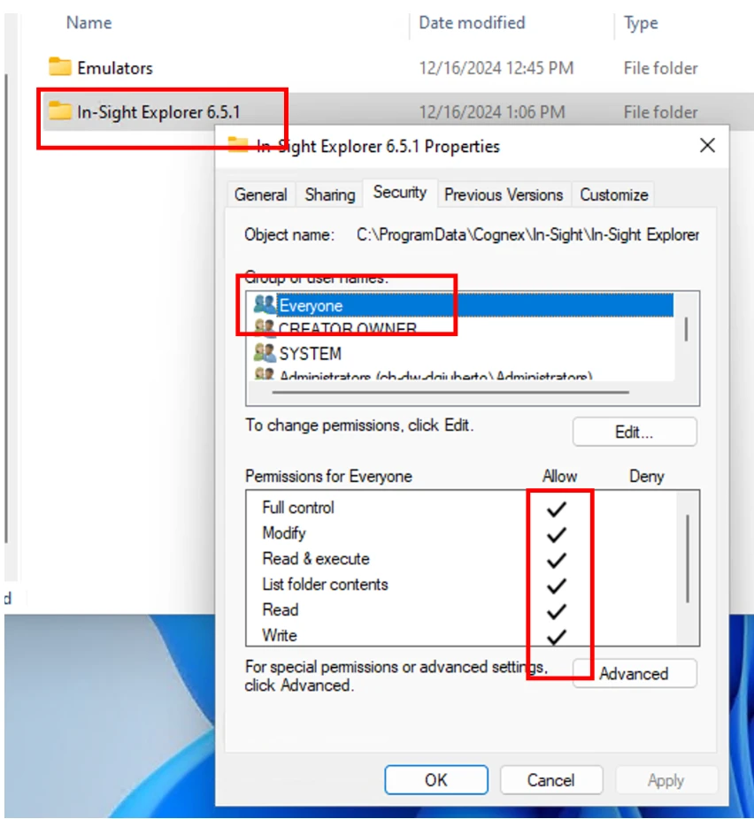Sort files by Type column header
Image resolution: width=754 pixels, height=819 pixels.
pyautogui.click(x=641, y=23)
